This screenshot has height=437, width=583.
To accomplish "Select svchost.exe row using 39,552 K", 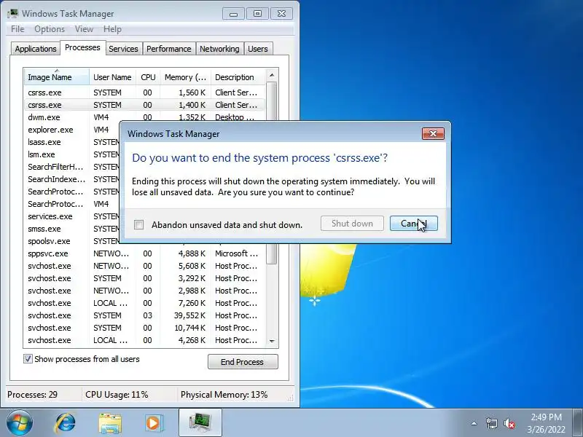I will click(145, 315).
